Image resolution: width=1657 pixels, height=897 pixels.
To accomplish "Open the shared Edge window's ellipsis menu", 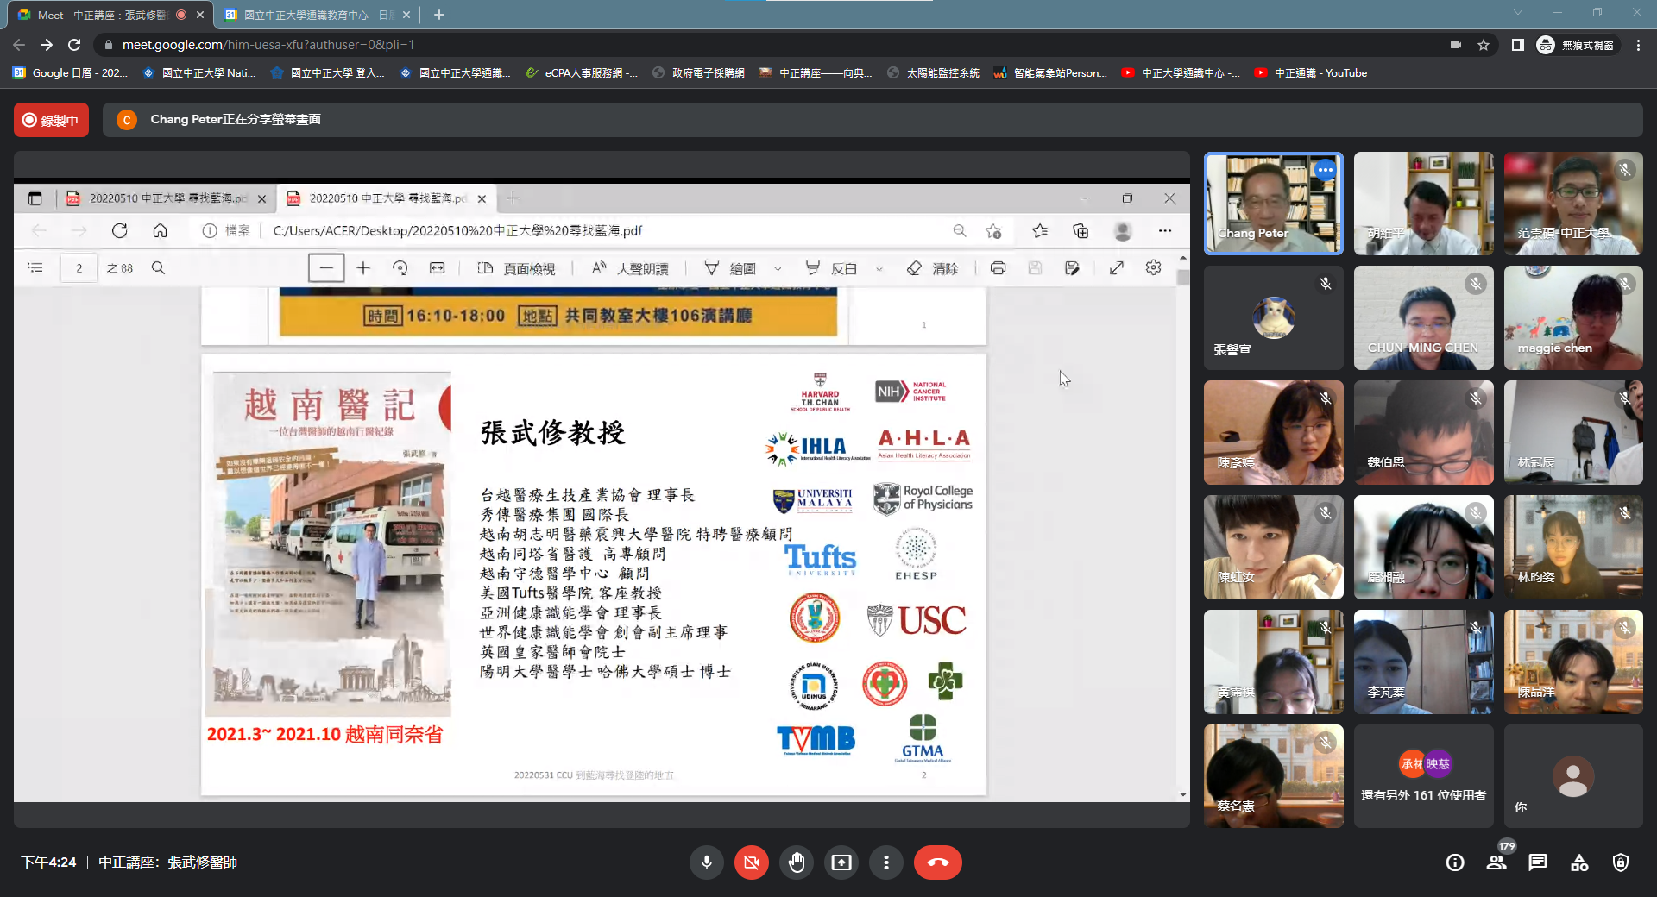I will [1165, 231].
